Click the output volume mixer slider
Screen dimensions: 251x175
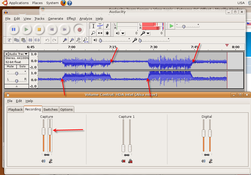(x=115, y=41)
